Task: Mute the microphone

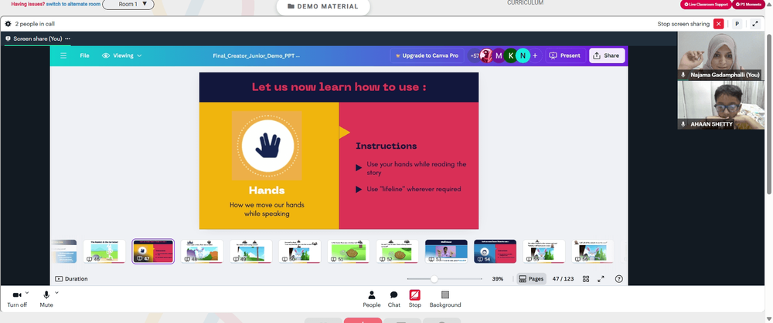Action: (x=46, y=298)
